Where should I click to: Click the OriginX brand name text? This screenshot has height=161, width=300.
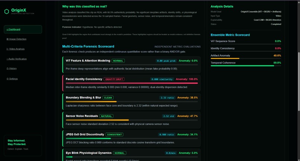pyautogui.click(x=19, y=10)
